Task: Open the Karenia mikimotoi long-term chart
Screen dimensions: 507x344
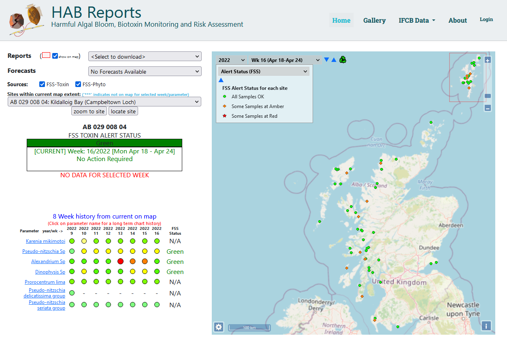Action: coord(45,241)
